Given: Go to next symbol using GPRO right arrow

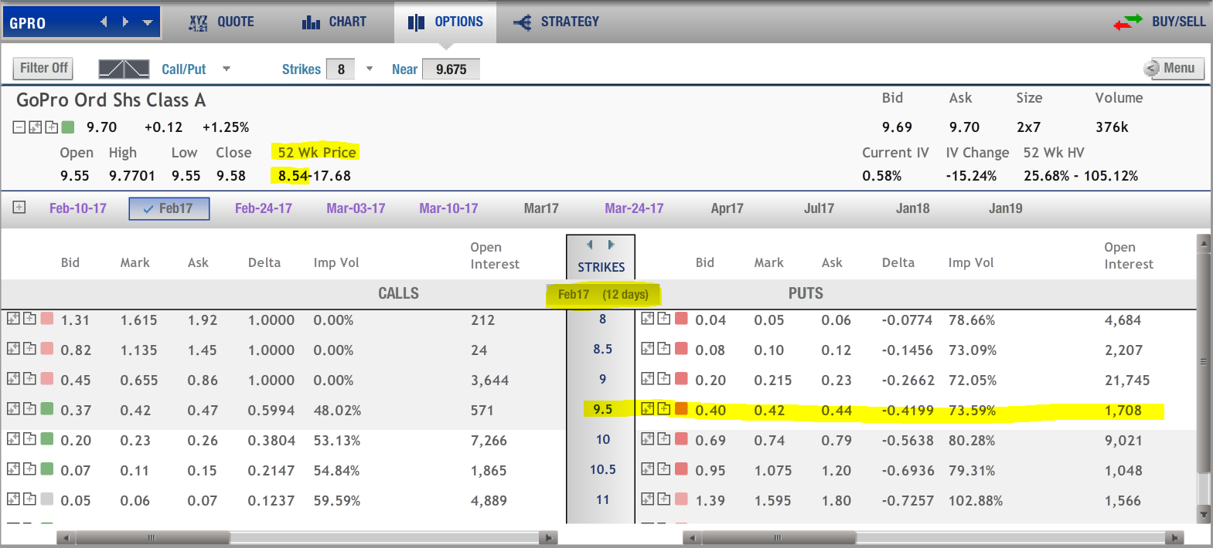Looking at the screenshot, I should point(125,22).
